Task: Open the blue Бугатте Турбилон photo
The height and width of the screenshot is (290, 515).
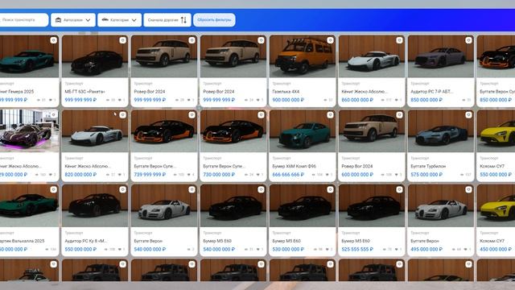Action: 441,130
